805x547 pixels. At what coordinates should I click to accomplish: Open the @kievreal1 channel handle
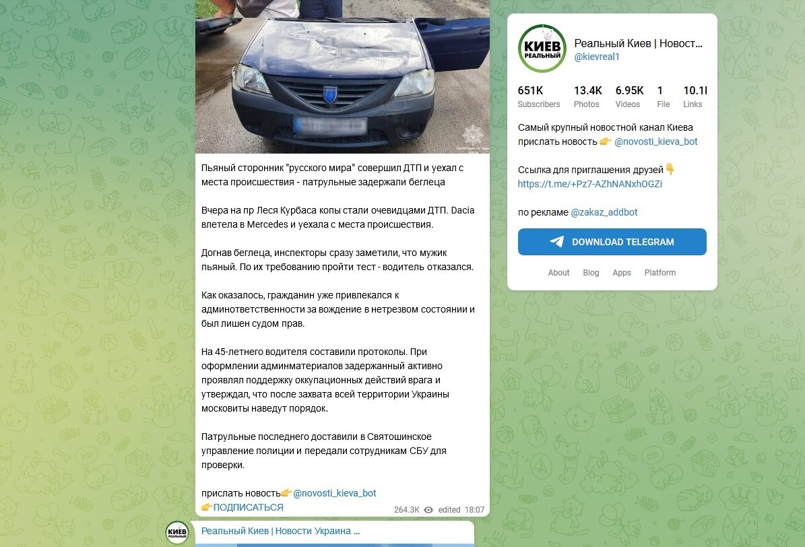click(597, 57)
